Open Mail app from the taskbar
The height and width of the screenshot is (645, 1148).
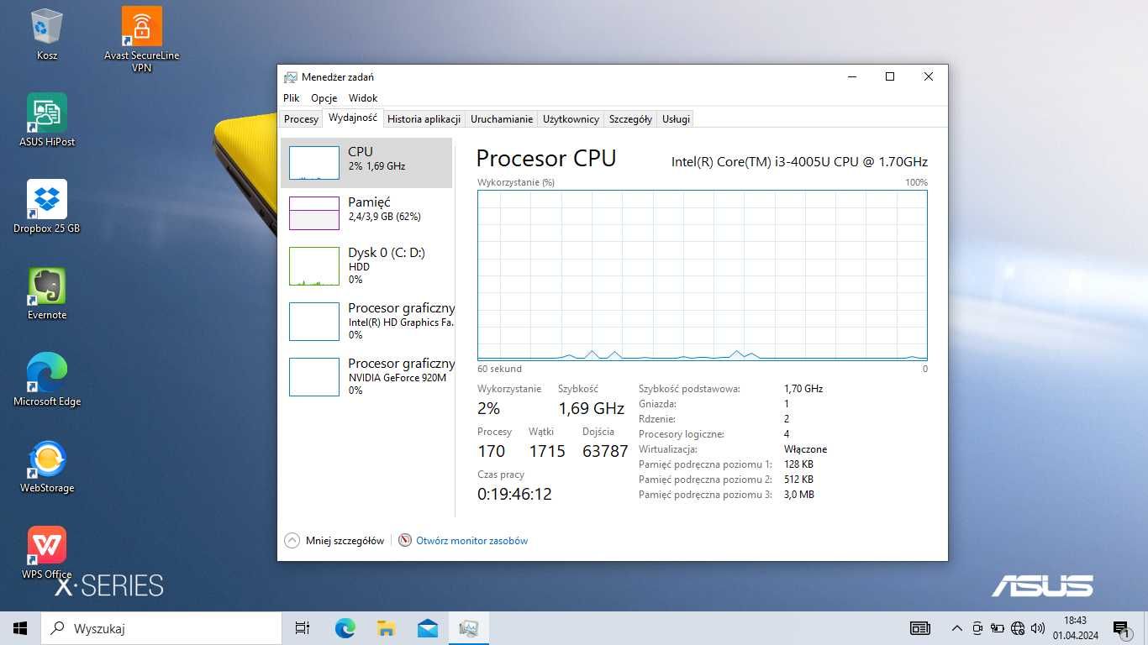[x=427, y=628]
